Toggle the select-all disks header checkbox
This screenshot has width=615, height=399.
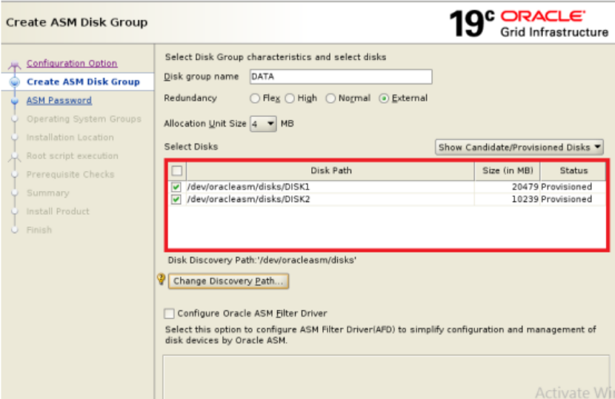177,171
